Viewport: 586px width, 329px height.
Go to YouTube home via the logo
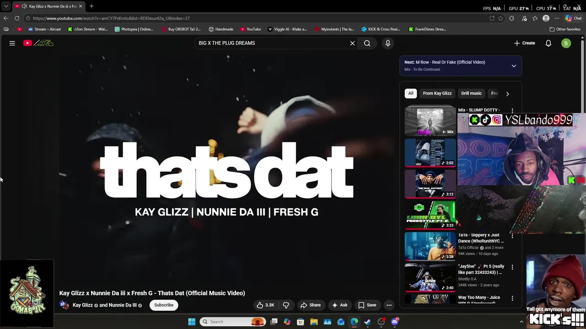tap(38, 43)
